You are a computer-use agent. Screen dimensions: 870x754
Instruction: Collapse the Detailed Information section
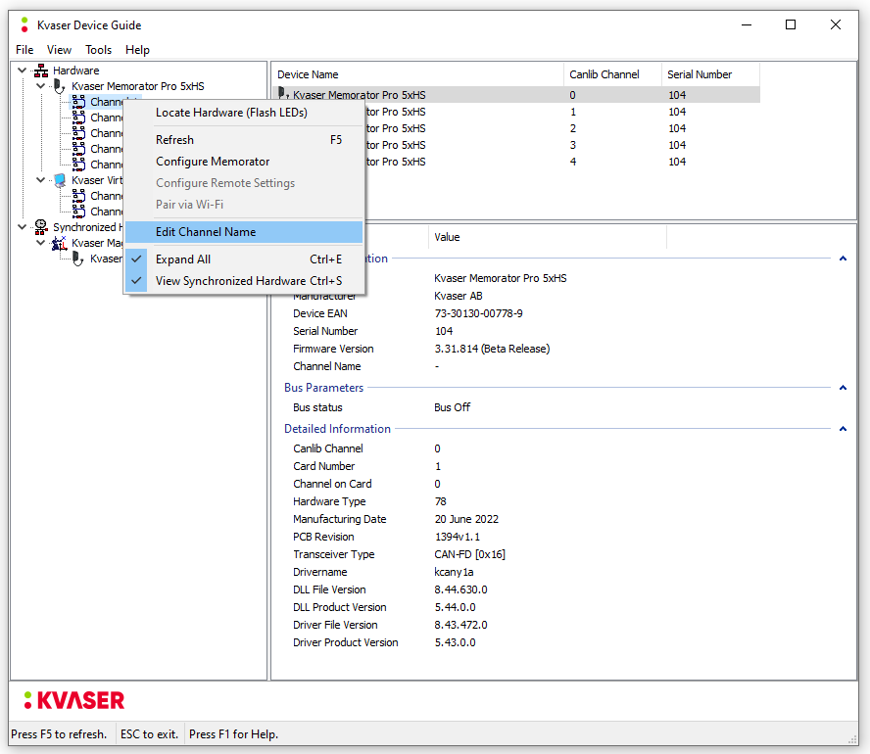tap(843, 429)
